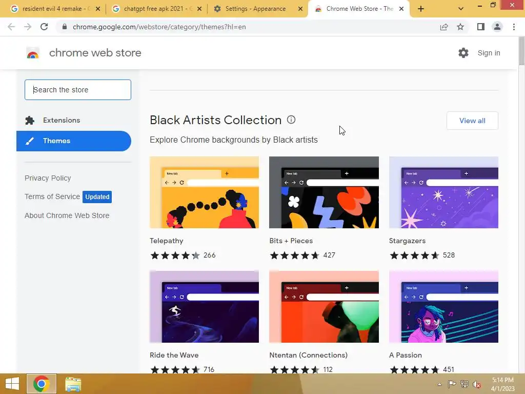Bookmark this tab with the star icon
The image size is (525, 394).
coord(461,27)
